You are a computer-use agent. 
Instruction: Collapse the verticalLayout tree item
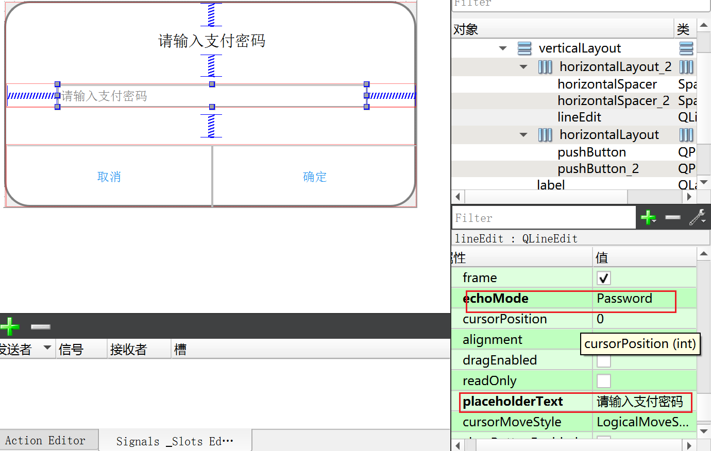click(x=503, y=48)
